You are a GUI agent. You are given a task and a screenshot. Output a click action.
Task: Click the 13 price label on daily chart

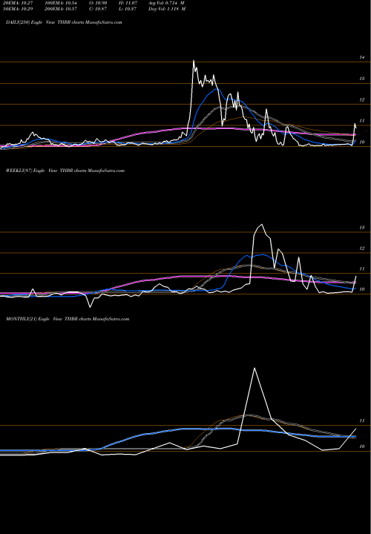tap(362, 79)
